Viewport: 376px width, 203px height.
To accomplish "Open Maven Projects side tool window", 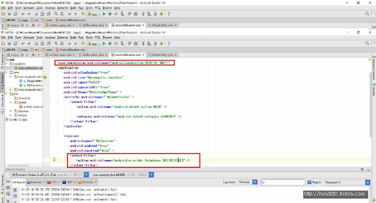I will point(373,68).
